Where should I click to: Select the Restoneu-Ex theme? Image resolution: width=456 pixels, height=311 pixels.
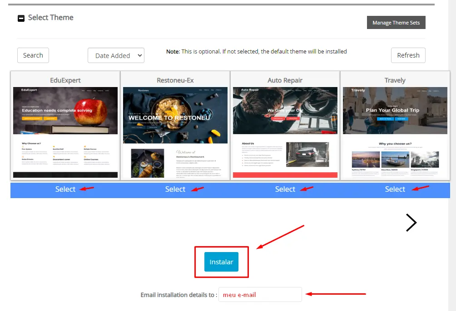175,189
